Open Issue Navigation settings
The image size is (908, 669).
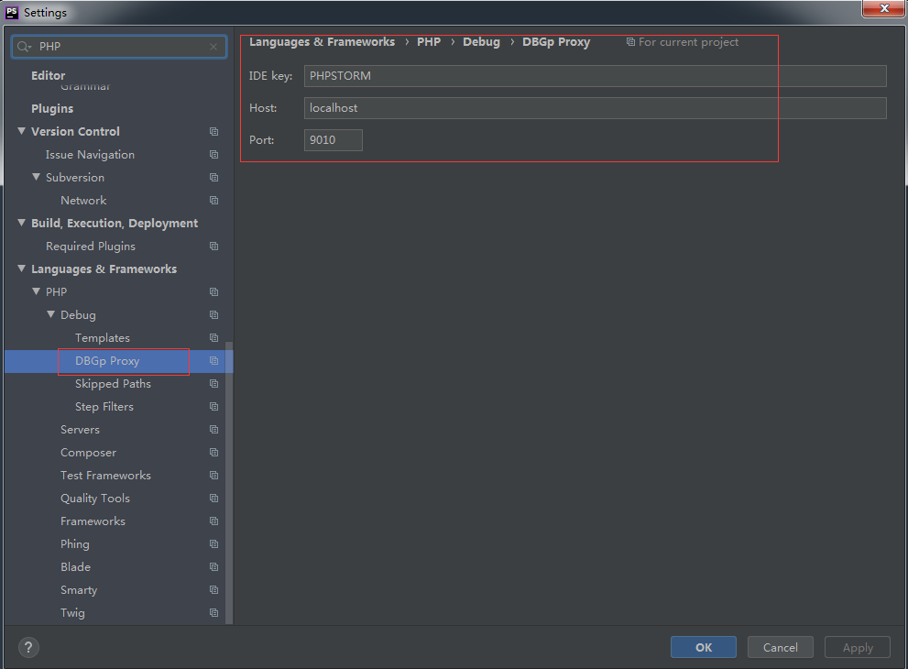coord(90,155)
